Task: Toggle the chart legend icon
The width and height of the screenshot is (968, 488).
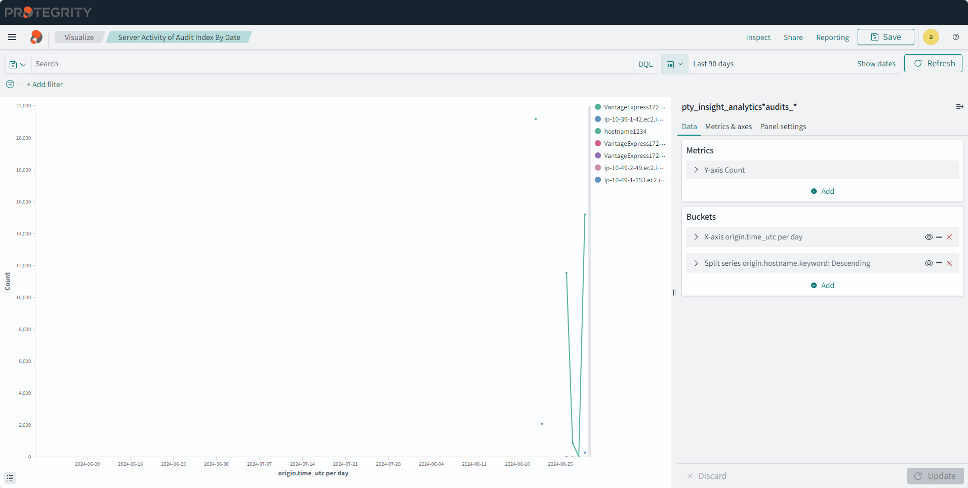Action: pos(10,478)
